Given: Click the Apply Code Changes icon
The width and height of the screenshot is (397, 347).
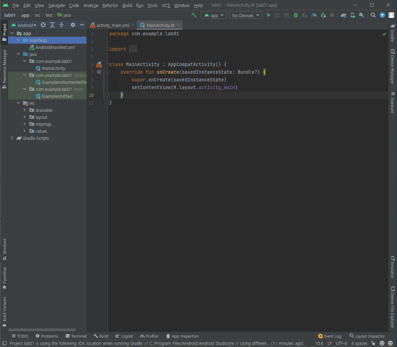Looking at the screenshot, I should [287, 15].
